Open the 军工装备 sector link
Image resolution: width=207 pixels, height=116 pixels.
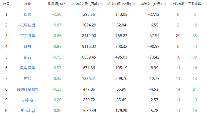tap(27, 36)
